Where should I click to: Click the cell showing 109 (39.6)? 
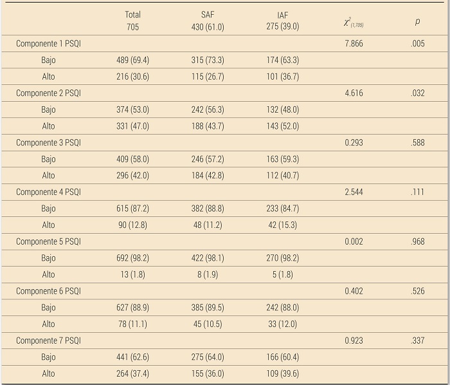tap(282, 373)
